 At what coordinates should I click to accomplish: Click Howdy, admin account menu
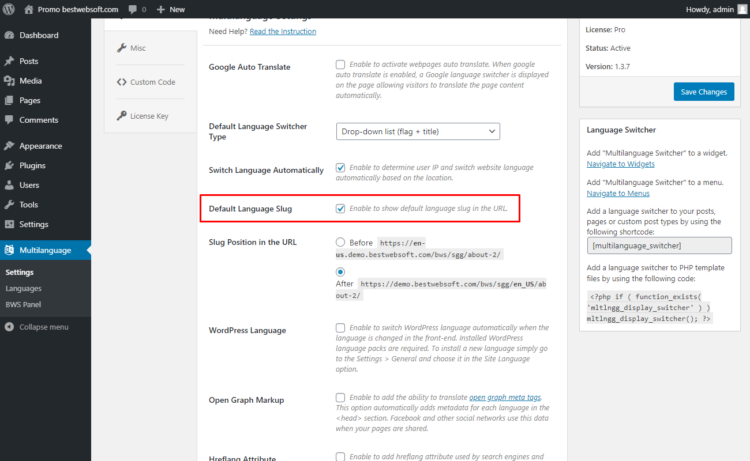tap(716, 9)
